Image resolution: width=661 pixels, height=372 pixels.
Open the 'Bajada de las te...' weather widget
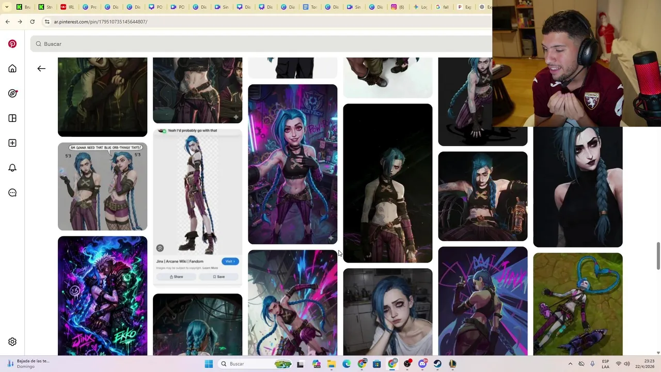coord(28,364)
